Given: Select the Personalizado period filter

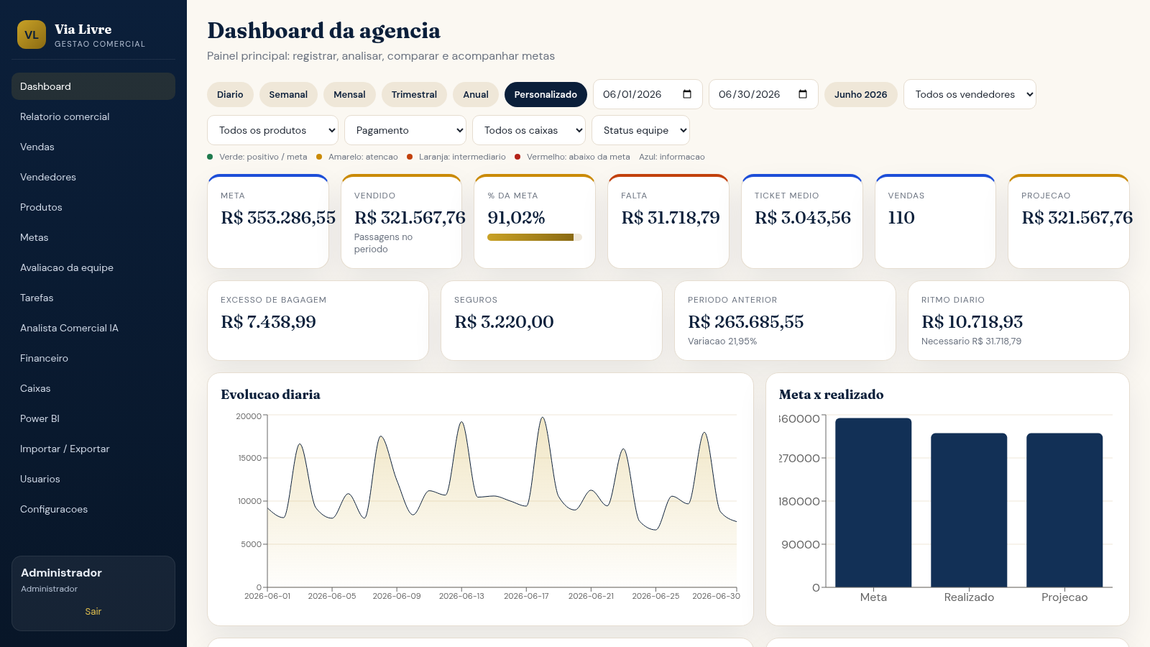Looking at the screenshot, I should pos(546,94).
